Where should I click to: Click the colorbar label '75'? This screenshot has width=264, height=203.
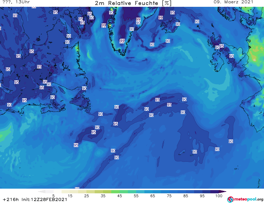point(169,195)
